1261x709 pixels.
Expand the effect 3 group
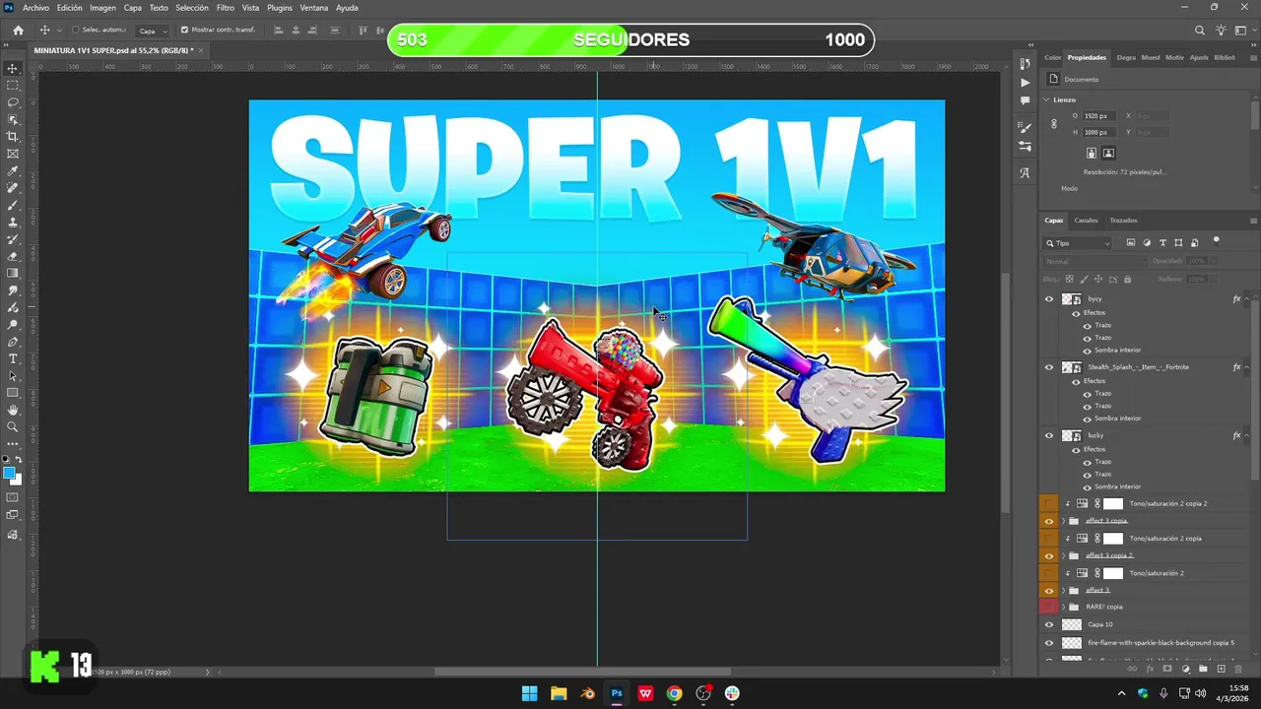point(1065,590)
